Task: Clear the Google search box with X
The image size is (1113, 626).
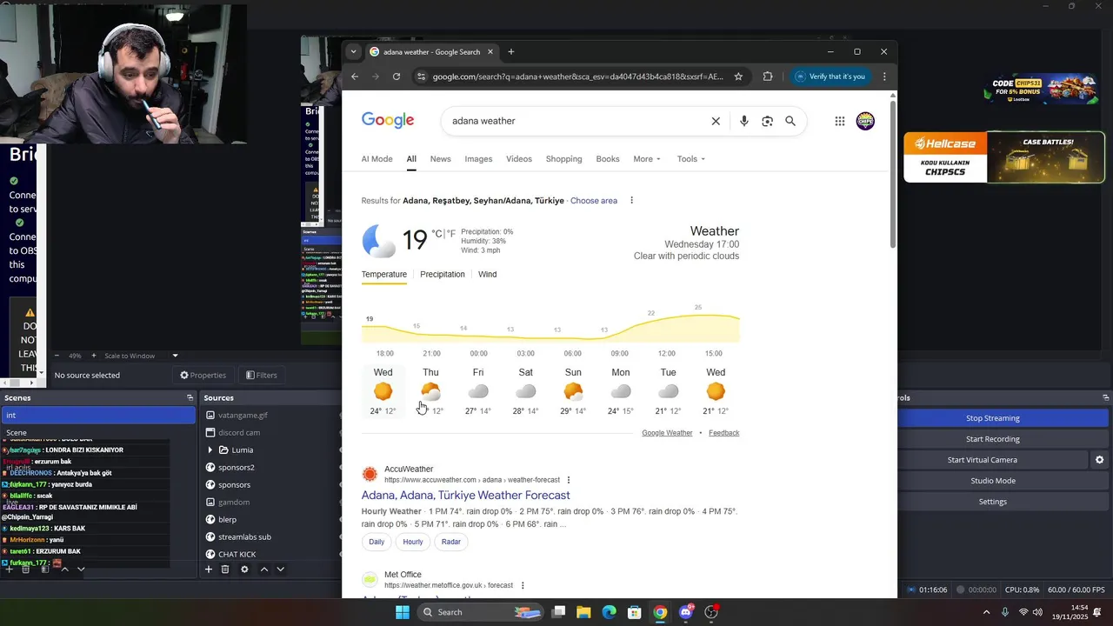Action: click(x=716, y=121)
